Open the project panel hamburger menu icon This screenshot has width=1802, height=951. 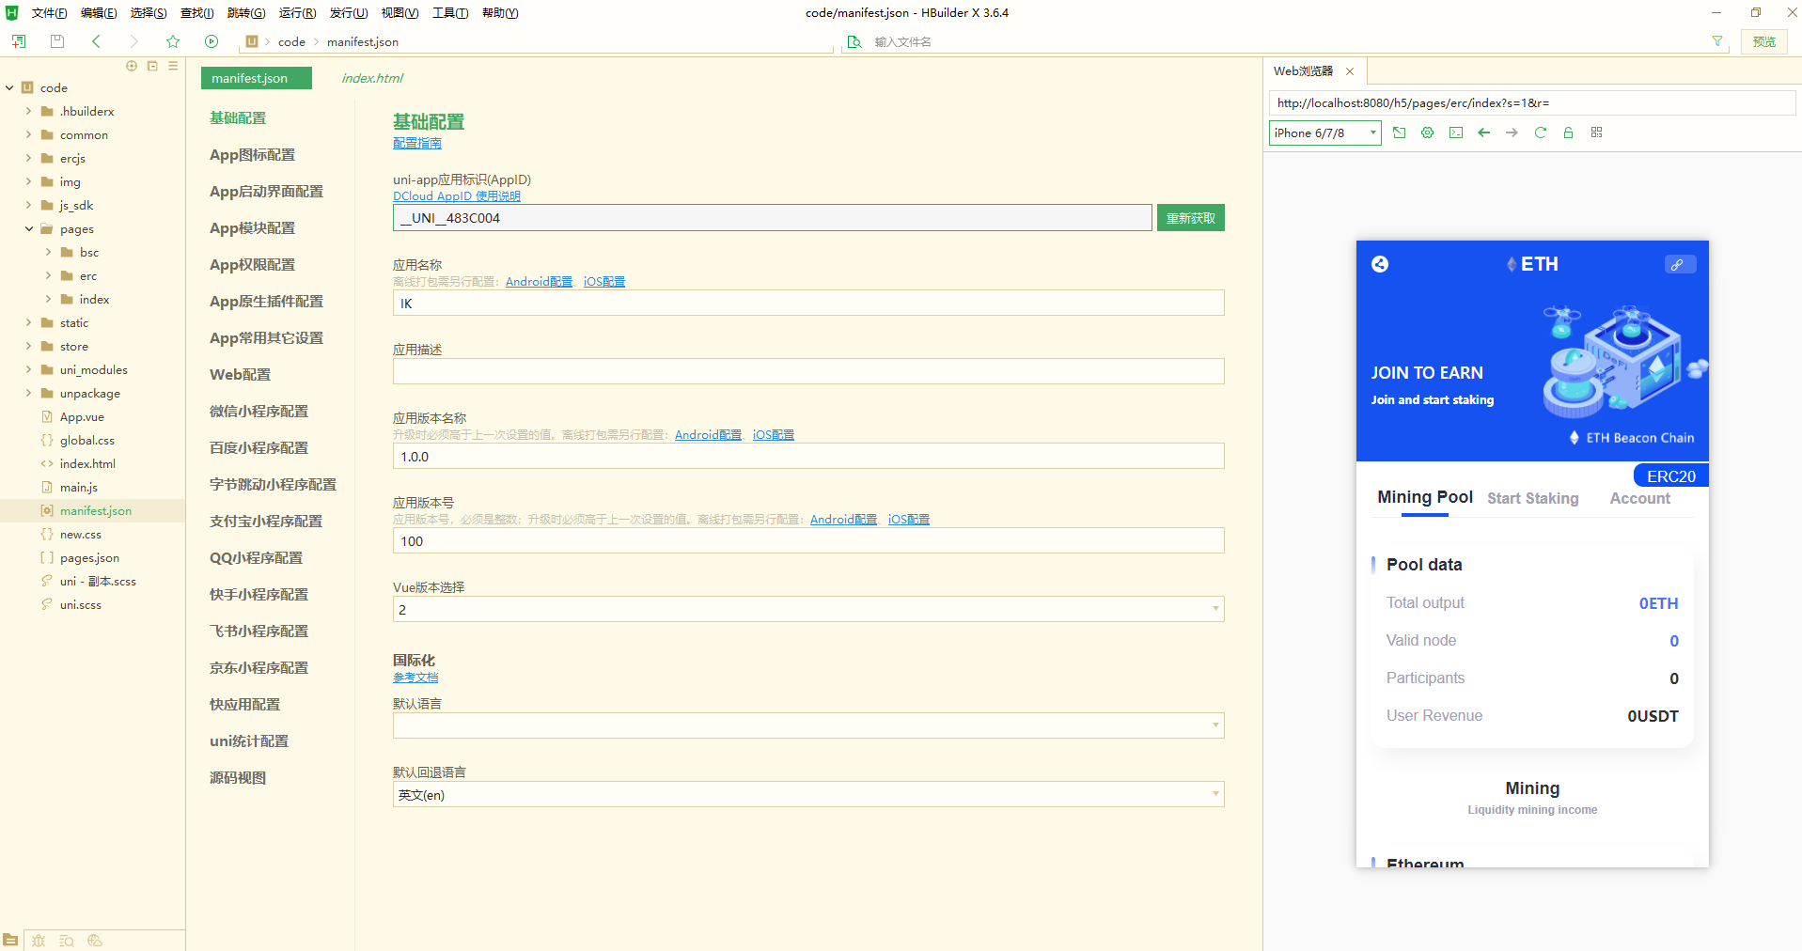[173, 66]
